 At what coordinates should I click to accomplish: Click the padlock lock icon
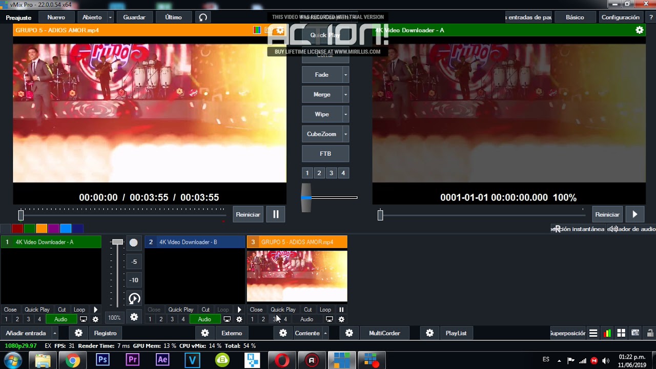pyautogui.click(x=649, y=333)
